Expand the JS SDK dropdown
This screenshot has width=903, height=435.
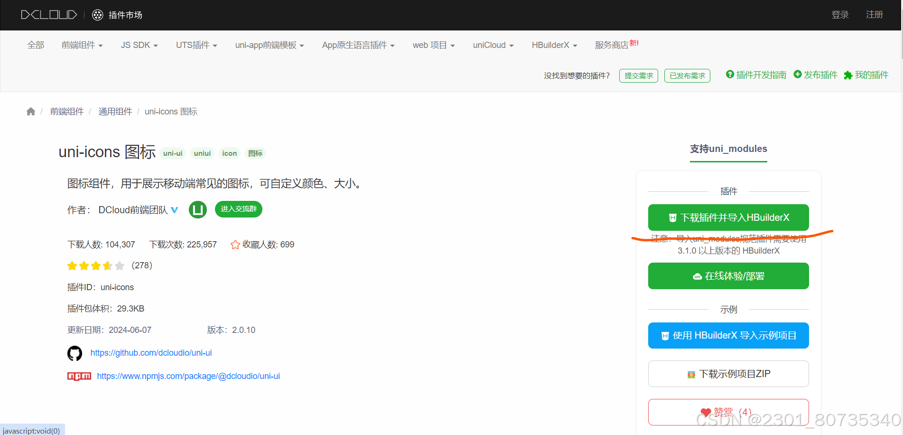(139, 45)
